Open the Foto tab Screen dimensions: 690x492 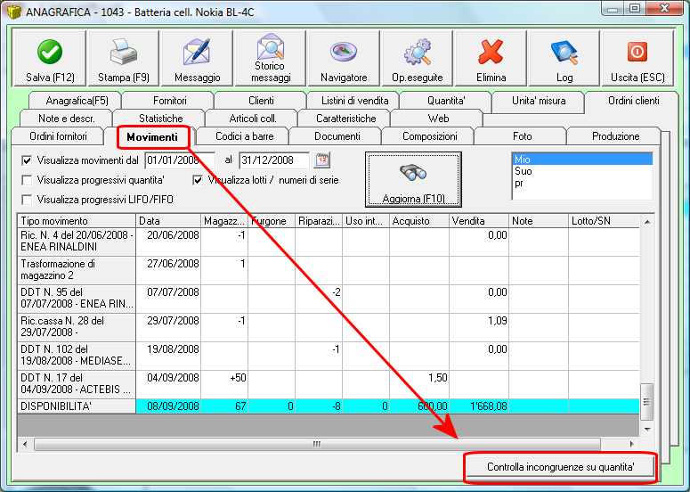coord(522,136)
